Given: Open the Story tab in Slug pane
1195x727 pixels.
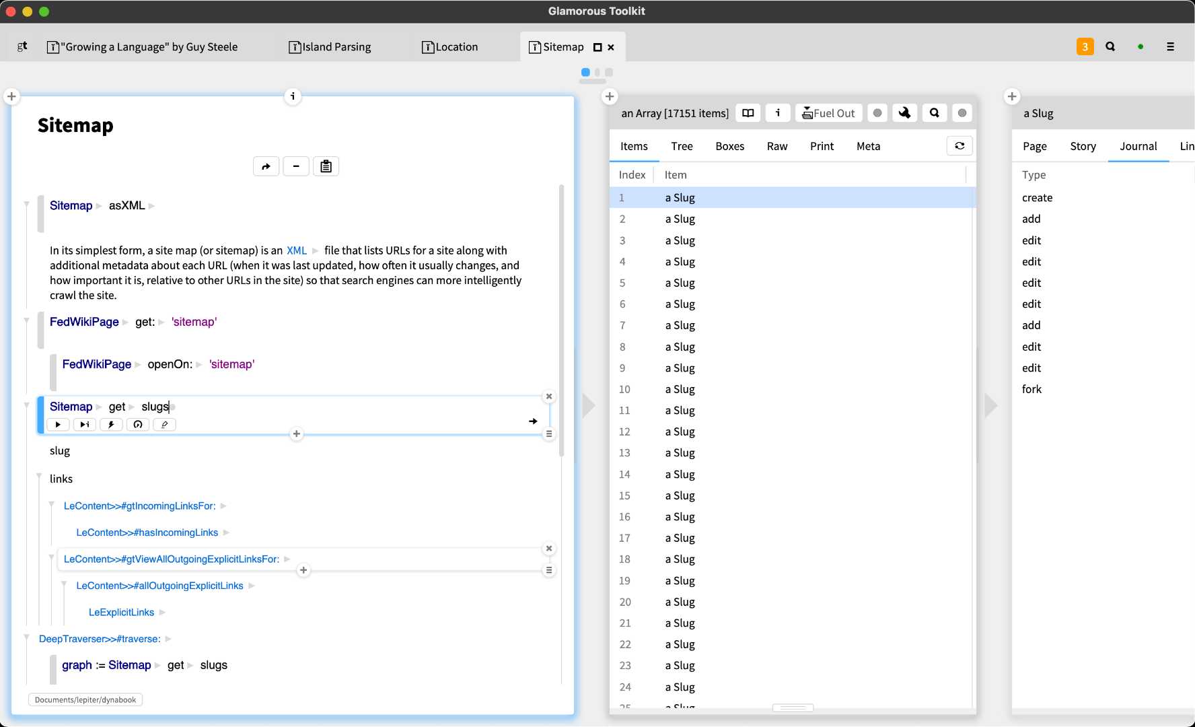Looking at the screenshot, I should pyautogui.click(x=1083, y=146).
